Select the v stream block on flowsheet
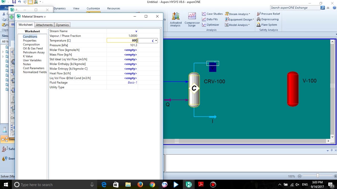Screen dimensions: 337x189 click(212, 67)
